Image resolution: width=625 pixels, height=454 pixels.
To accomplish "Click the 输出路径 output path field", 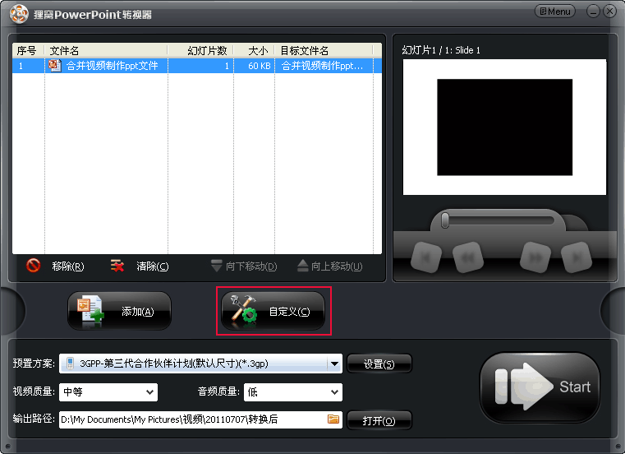I will [200, 419].
